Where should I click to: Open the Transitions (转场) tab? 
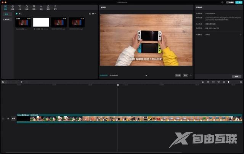tap(41, 7)
